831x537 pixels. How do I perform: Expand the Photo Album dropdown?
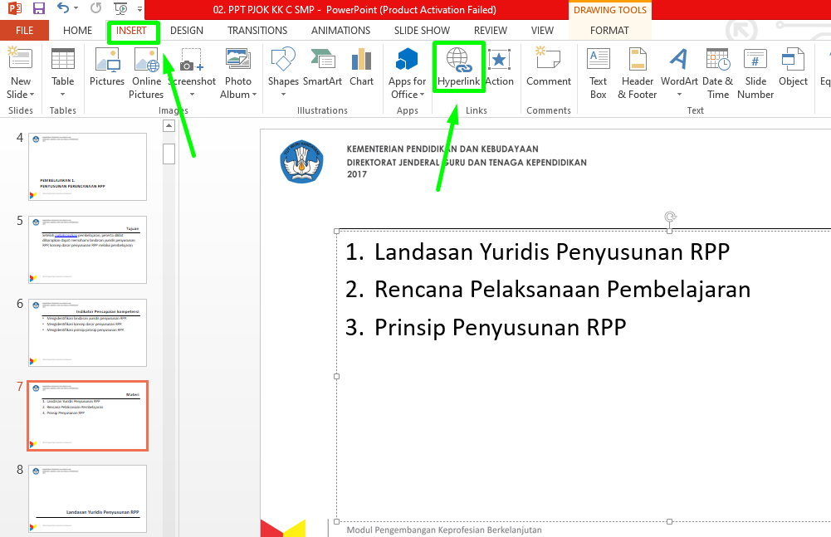(x=238, y=94)
